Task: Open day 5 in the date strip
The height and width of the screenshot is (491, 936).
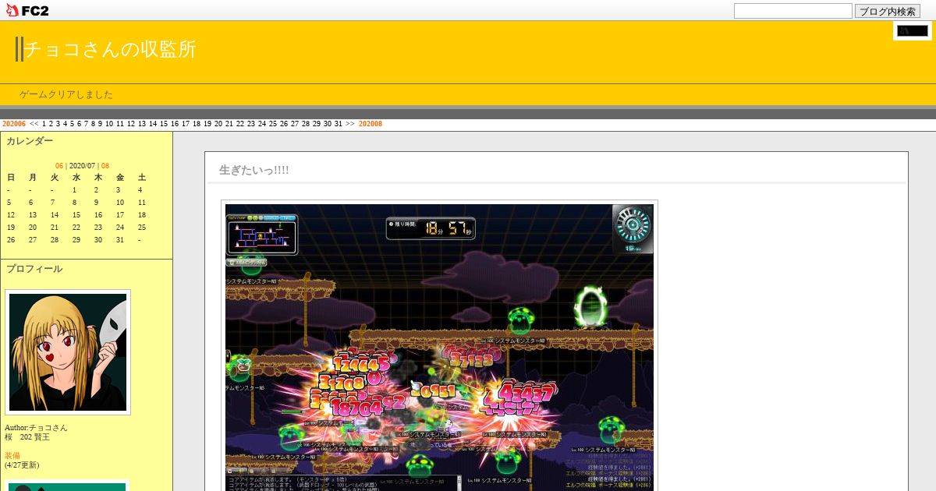Action: pos(73,124)
